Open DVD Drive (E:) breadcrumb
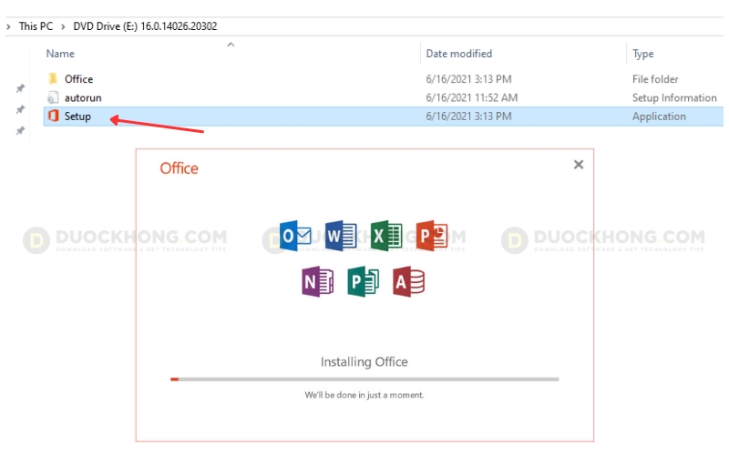Image resolution: width=729 pixels, height=455 pixels. tap(145, 26)
